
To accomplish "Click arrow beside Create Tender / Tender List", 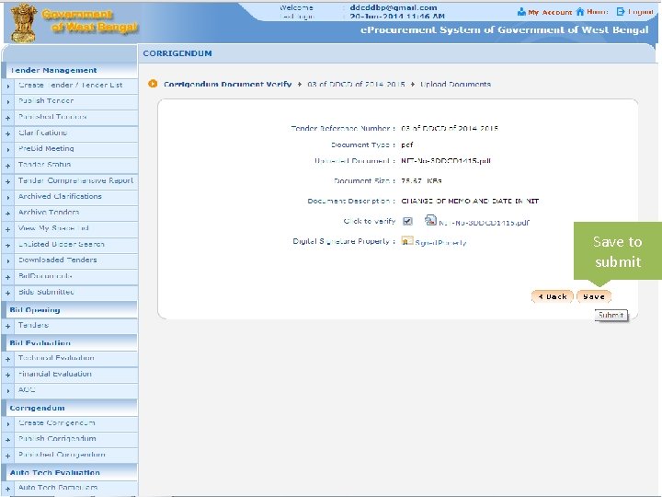I will tap(8, 87).
